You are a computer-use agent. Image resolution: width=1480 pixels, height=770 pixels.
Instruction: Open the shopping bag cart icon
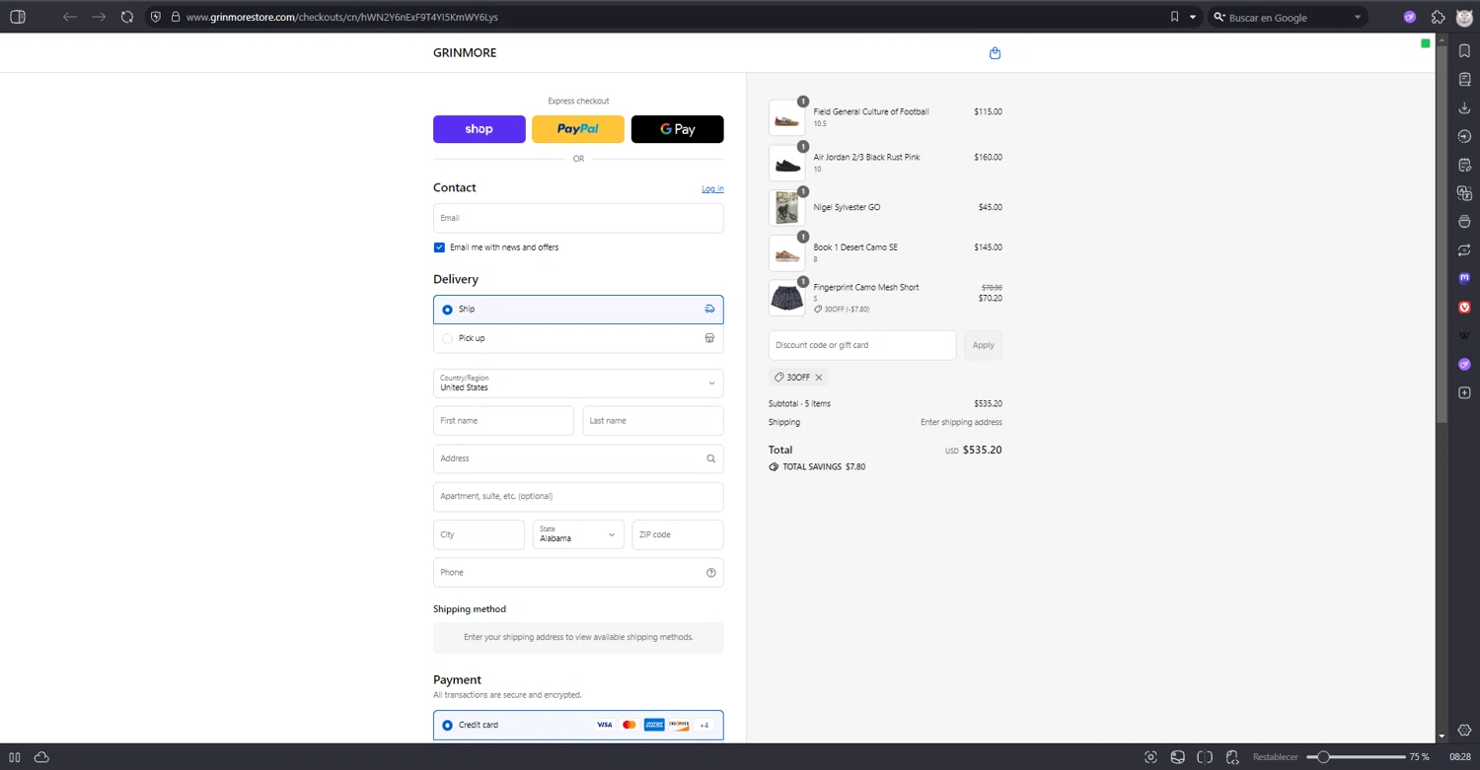pyautogui.click(x=995, y=53)
